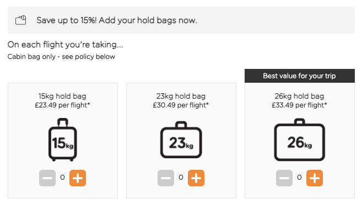Add one 15kg hold bag with plus

[x=78, y=178]
